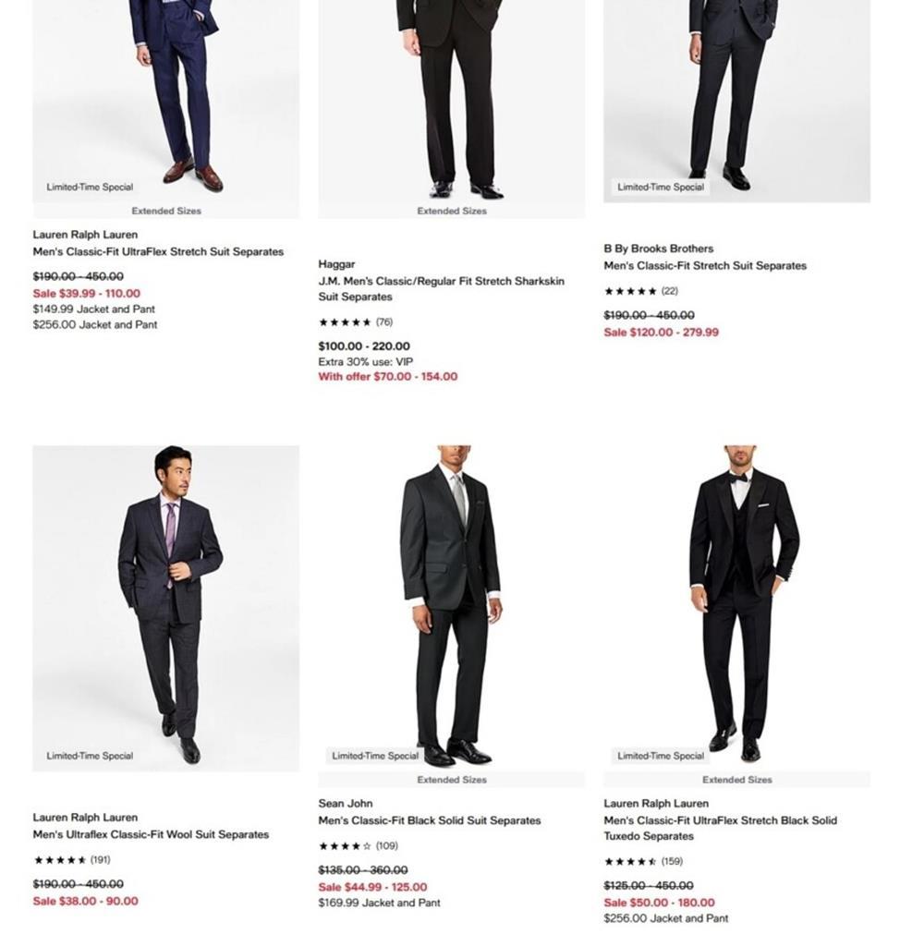Open the Brooks Brothers suit product image
Screen dimensions: 900x946
click(736, 92)
